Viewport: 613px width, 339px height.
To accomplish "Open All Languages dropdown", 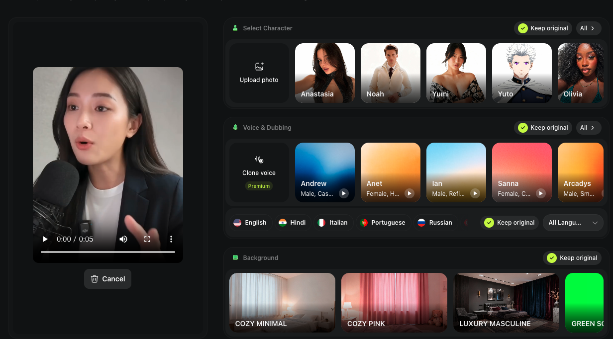I will [x=573, y=223].
